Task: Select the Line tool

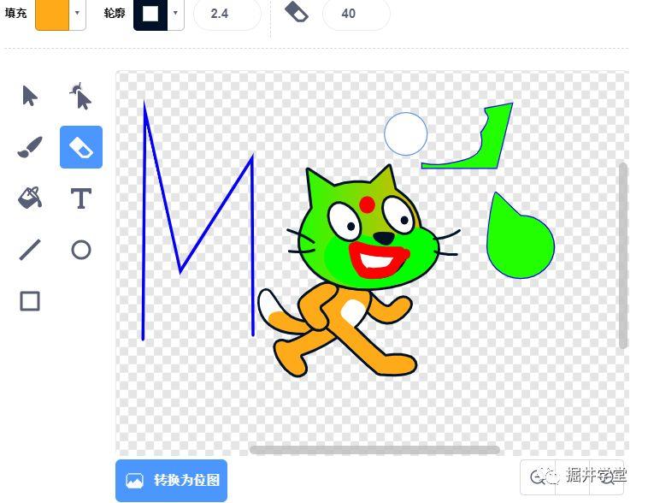Action: coord(30,250)
